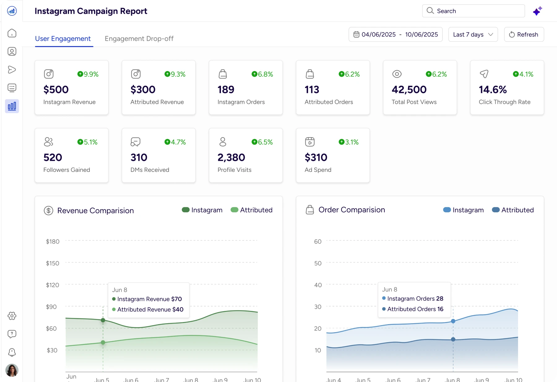
Task: Switch to the Engagement Drop-off tab
Action: tap(139, 39)
